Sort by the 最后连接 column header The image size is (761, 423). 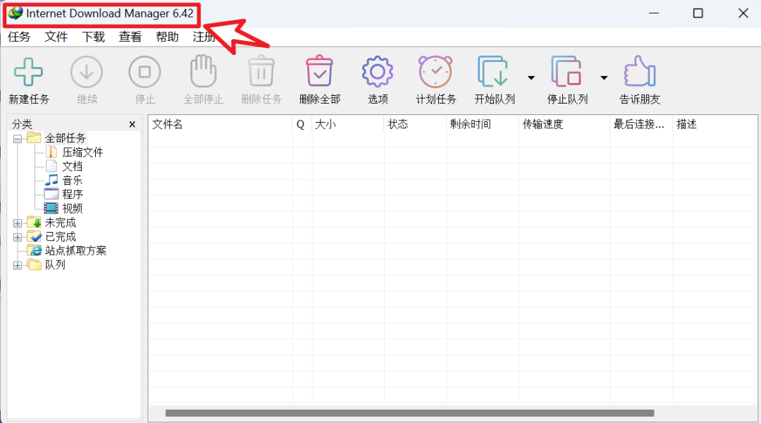click(641, 124)
